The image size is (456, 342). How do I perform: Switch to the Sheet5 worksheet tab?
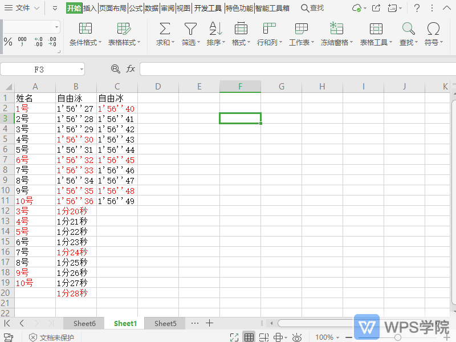tap(164, 323)
